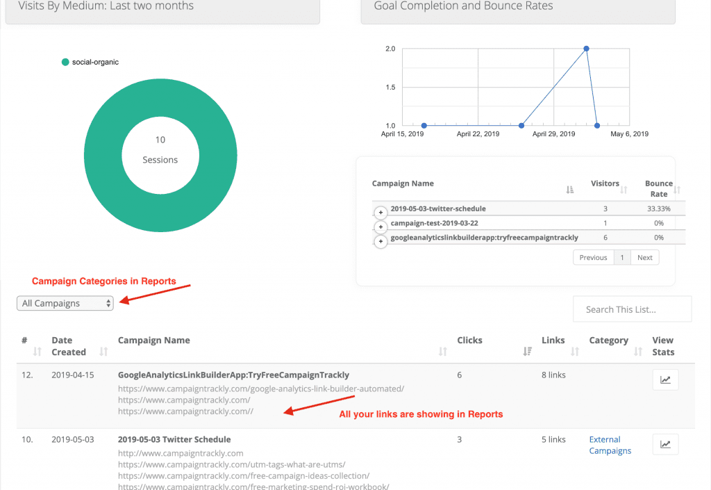Sort list by Category column
The image size is (711, 490).
tap(638, 351)
